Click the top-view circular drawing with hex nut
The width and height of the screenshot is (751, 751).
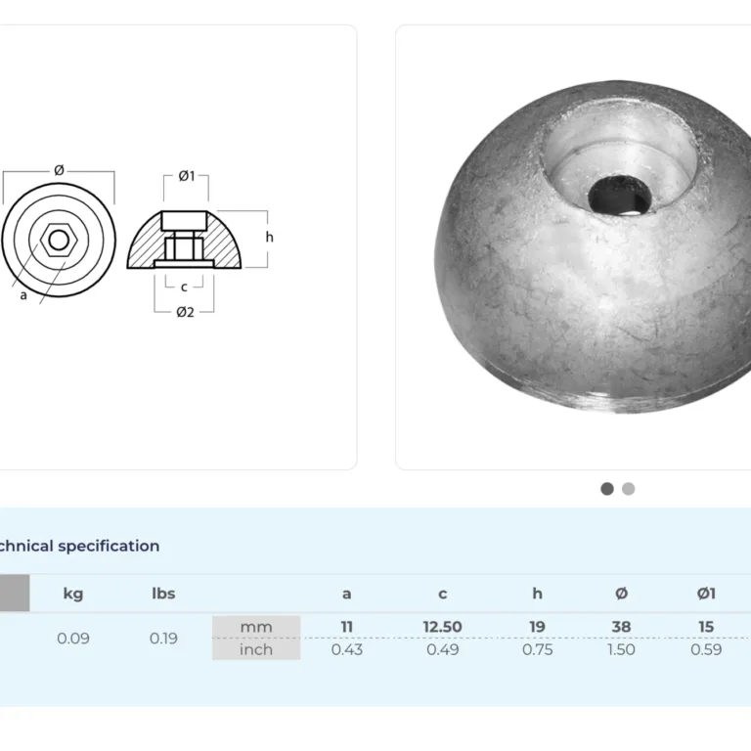click(59, 240)
